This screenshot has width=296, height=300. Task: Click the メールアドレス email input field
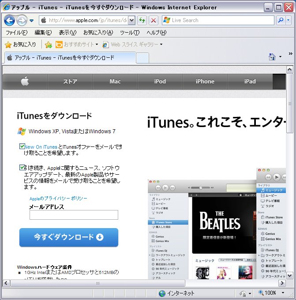tap(74, 215)
